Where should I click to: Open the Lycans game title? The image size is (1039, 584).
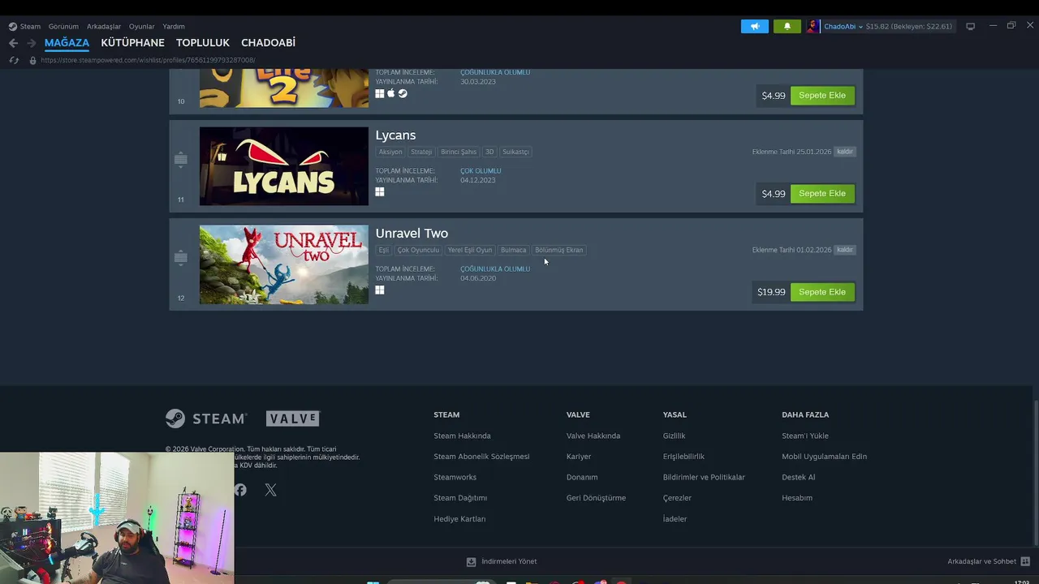point(395,135)
